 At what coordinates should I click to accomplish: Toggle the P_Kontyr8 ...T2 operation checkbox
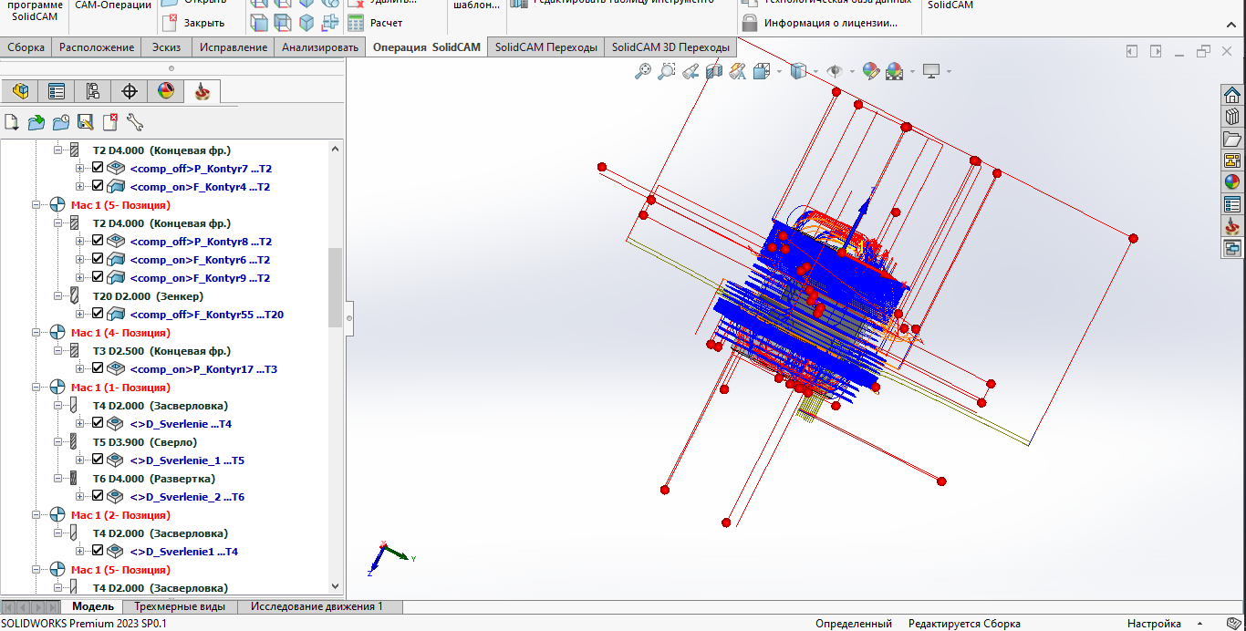[98, 241]
